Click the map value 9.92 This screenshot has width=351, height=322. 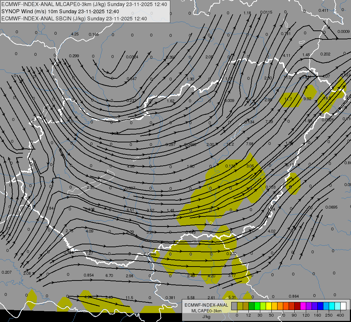pos(308,99)
